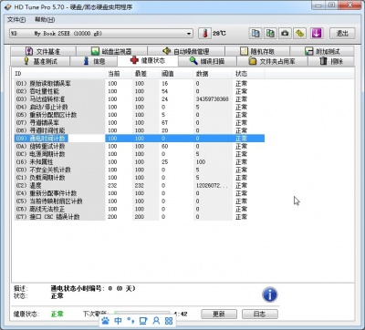This screenshot has height=330, width=365.
Task: Open the 文件(F) menu
Action: tap(16, 20)
